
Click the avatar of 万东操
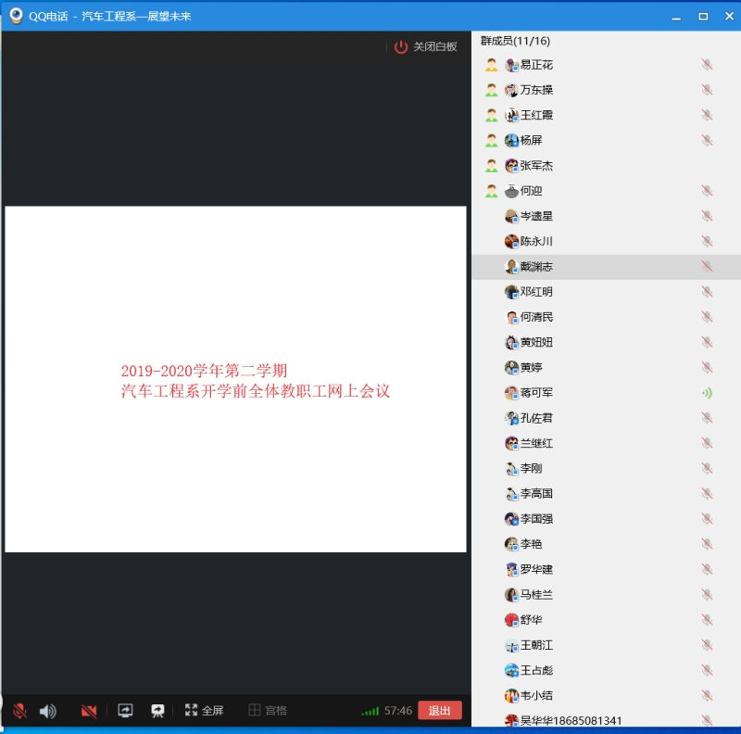tap(511, 91)
